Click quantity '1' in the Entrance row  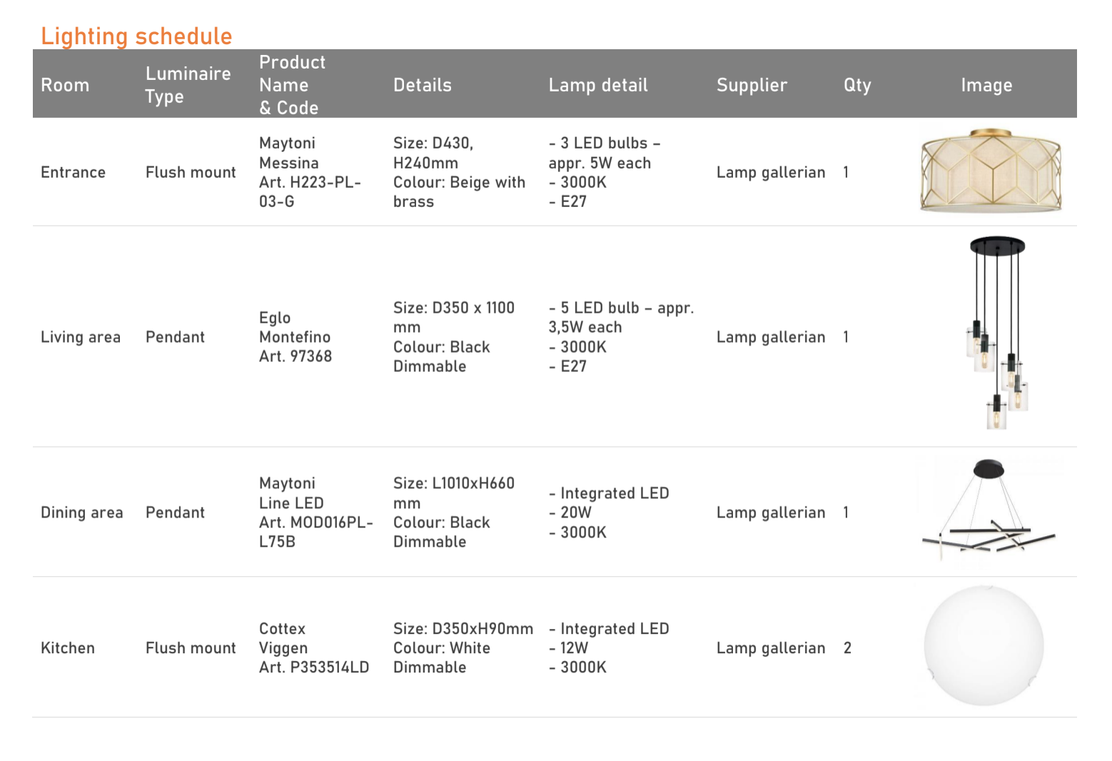pyautogui.click(x=846, y=172)
